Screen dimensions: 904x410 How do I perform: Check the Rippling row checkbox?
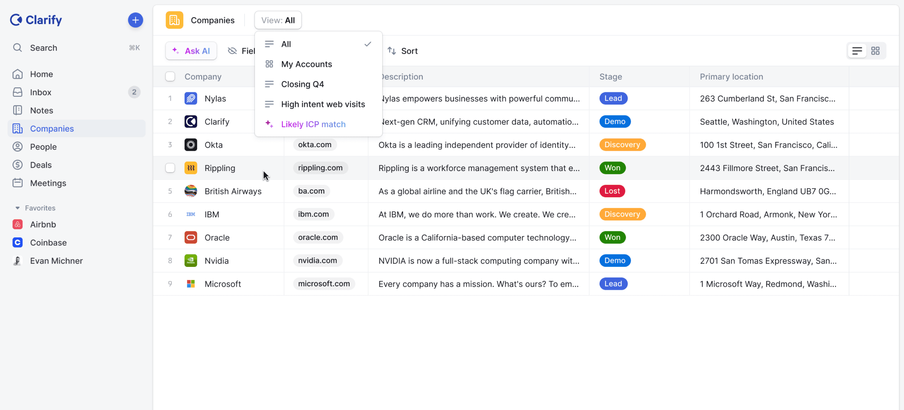[170, 168]
